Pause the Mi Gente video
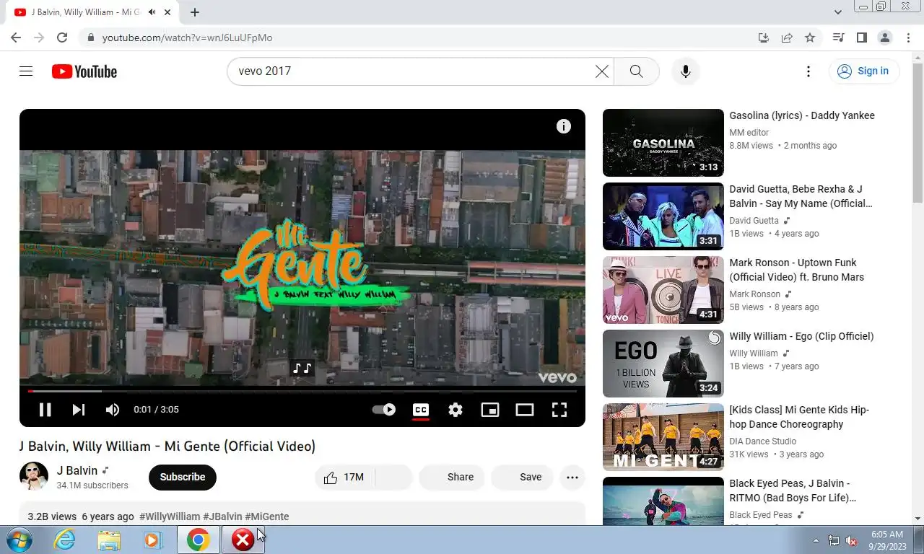924x554 pixels. click(x=45, y=410)
